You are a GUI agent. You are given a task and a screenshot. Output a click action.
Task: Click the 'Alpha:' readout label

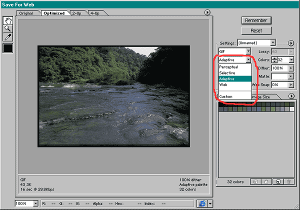[x=98, y=203]
